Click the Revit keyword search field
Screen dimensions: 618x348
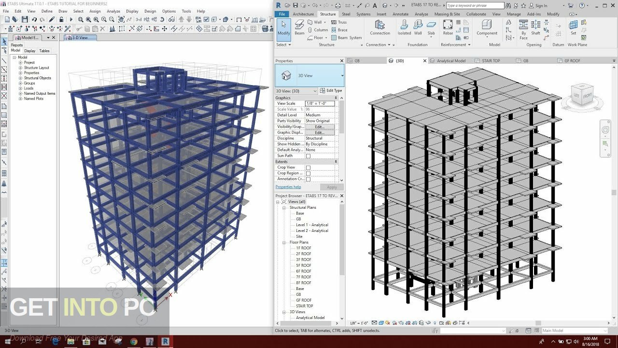click(475, 6)
